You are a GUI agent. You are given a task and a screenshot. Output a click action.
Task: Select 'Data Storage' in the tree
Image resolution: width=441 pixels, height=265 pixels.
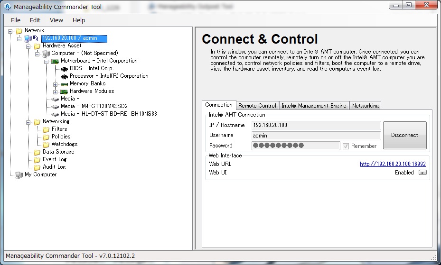(x=58, y=152)
